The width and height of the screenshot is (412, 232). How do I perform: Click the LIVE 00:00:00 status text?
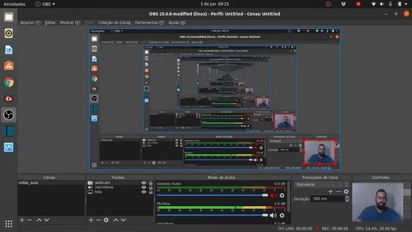(299, 229)
